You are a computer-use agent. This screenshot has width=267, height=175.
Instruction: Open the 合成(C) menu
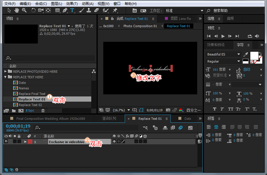click(41, 4)
